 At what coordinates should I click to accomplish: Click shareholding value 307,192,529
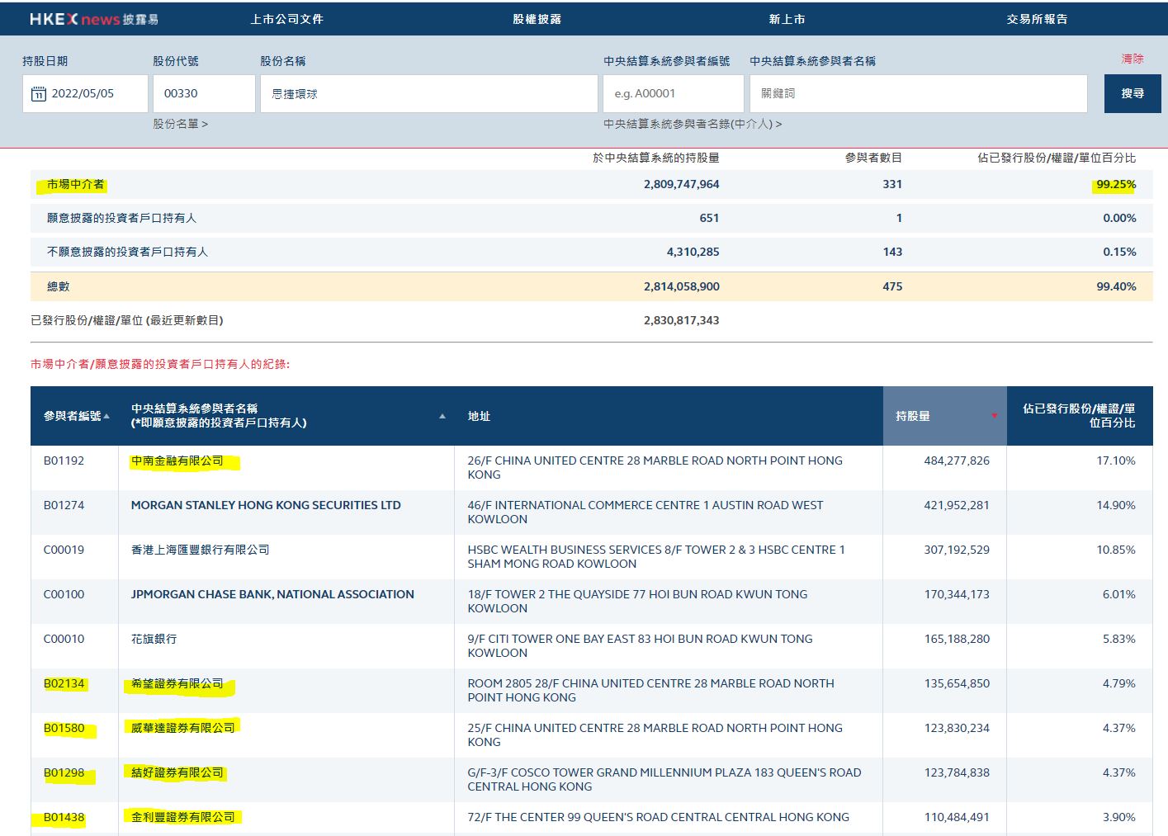coord(957,550)
